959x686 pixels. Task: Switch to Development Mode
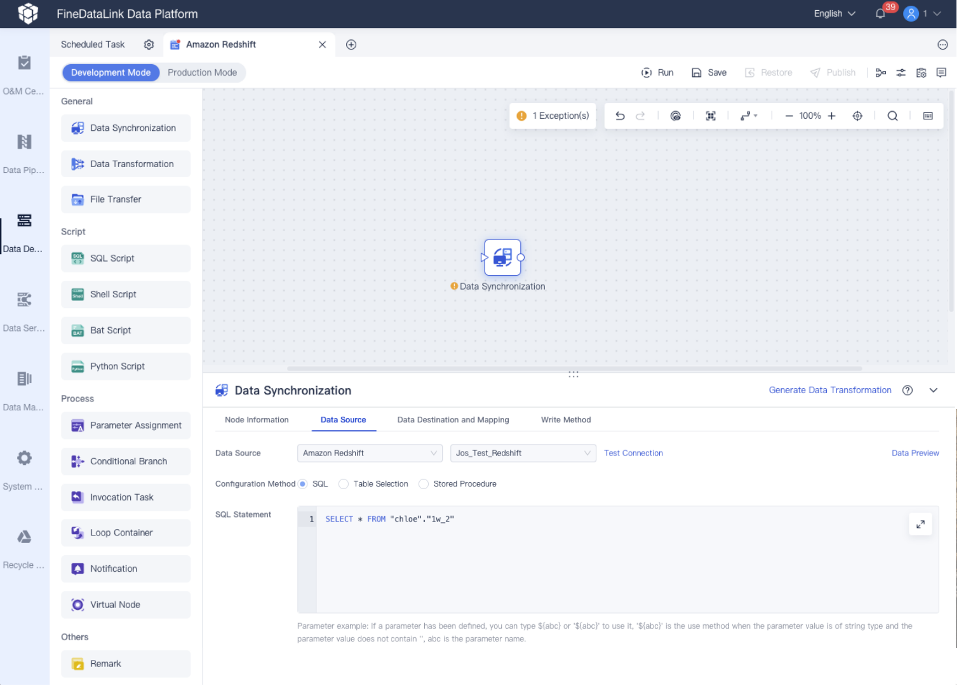coord(111,72)
